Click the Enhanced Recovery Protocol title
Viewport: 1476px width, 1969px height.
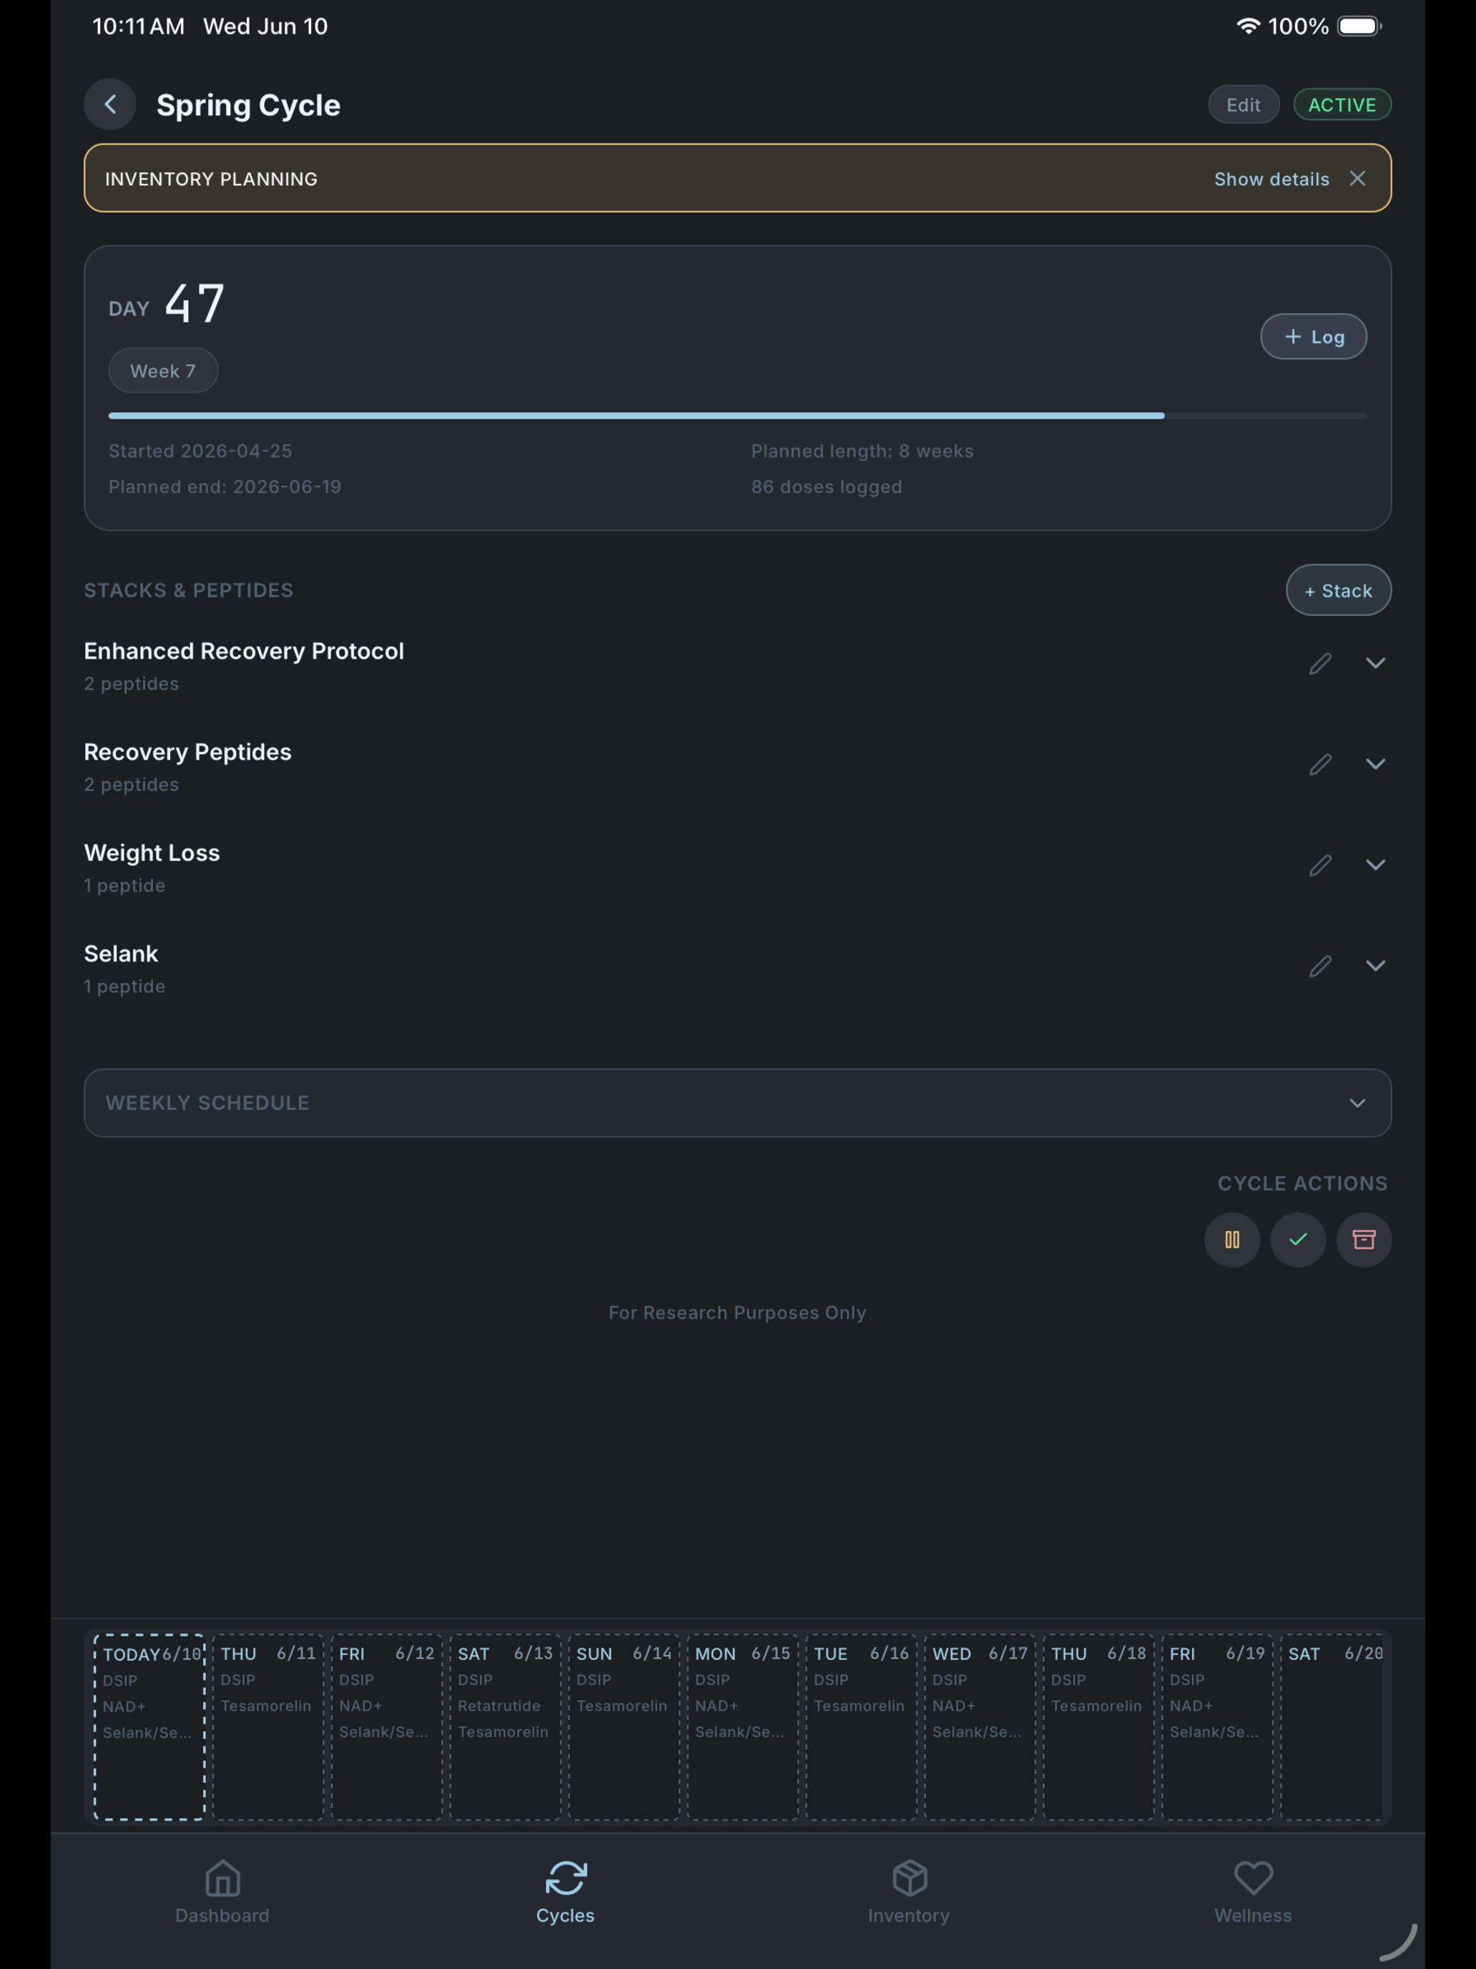tap(244, 650)
